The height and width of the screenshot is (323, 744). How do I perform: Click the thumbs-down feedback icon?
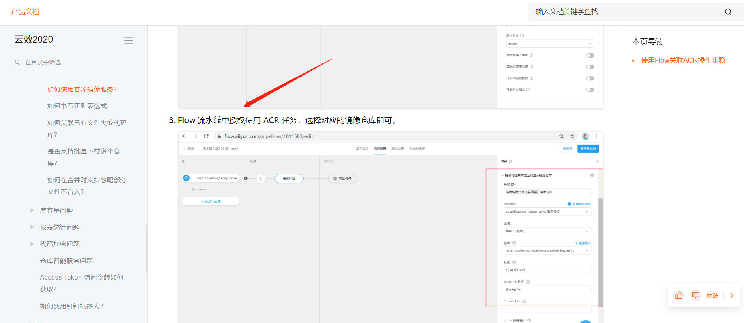click(x=695, y=295)
